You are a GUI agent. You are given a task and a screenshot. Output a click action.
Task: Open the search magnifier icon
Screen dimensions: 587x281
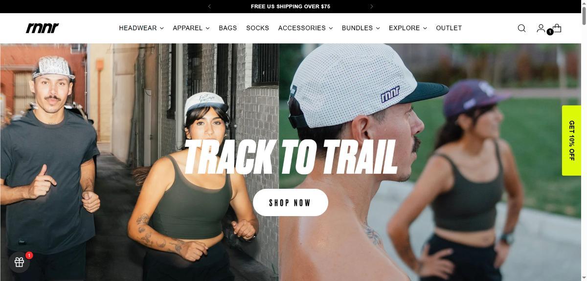click(521, 28)
